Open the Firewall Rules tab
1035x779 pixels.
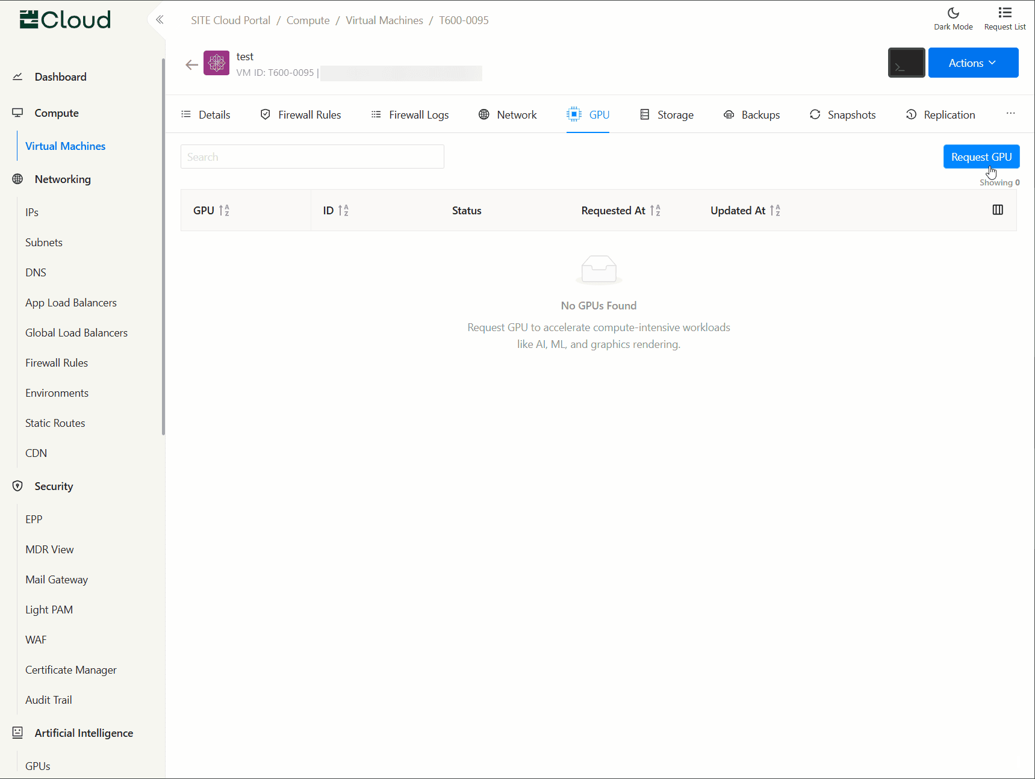click(300, 115)
